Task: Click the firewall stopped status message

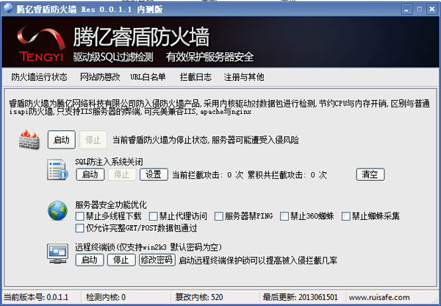Action: [206, 140]
